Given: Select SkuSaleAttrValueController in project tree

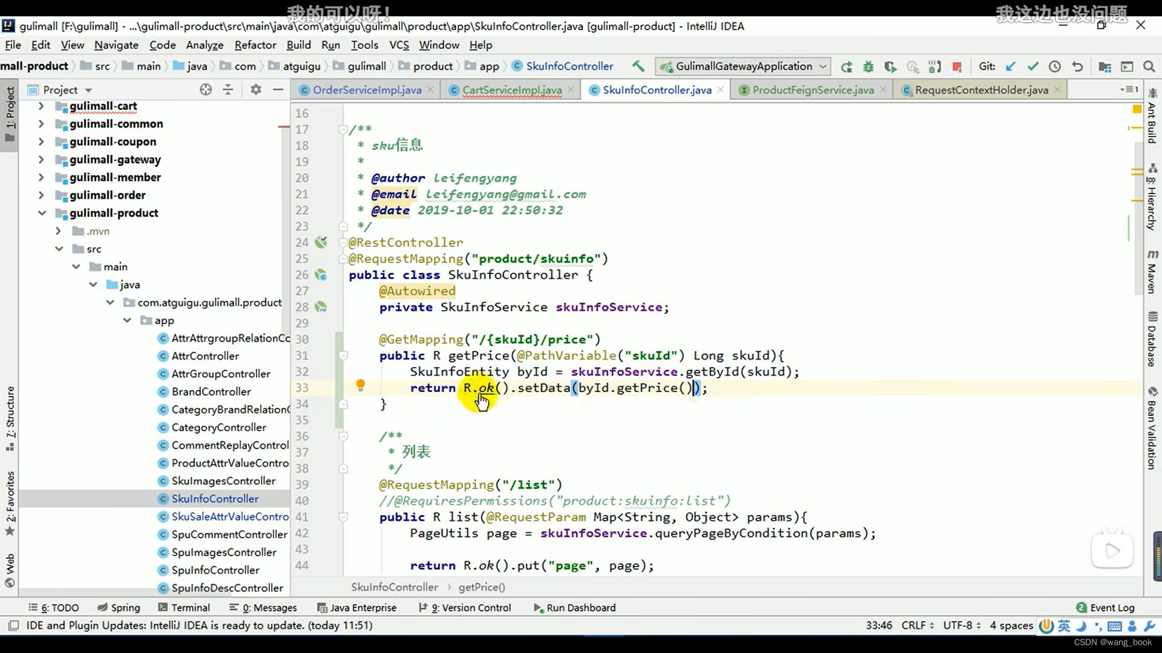Looking at the screenshot, I should point(230,516).
